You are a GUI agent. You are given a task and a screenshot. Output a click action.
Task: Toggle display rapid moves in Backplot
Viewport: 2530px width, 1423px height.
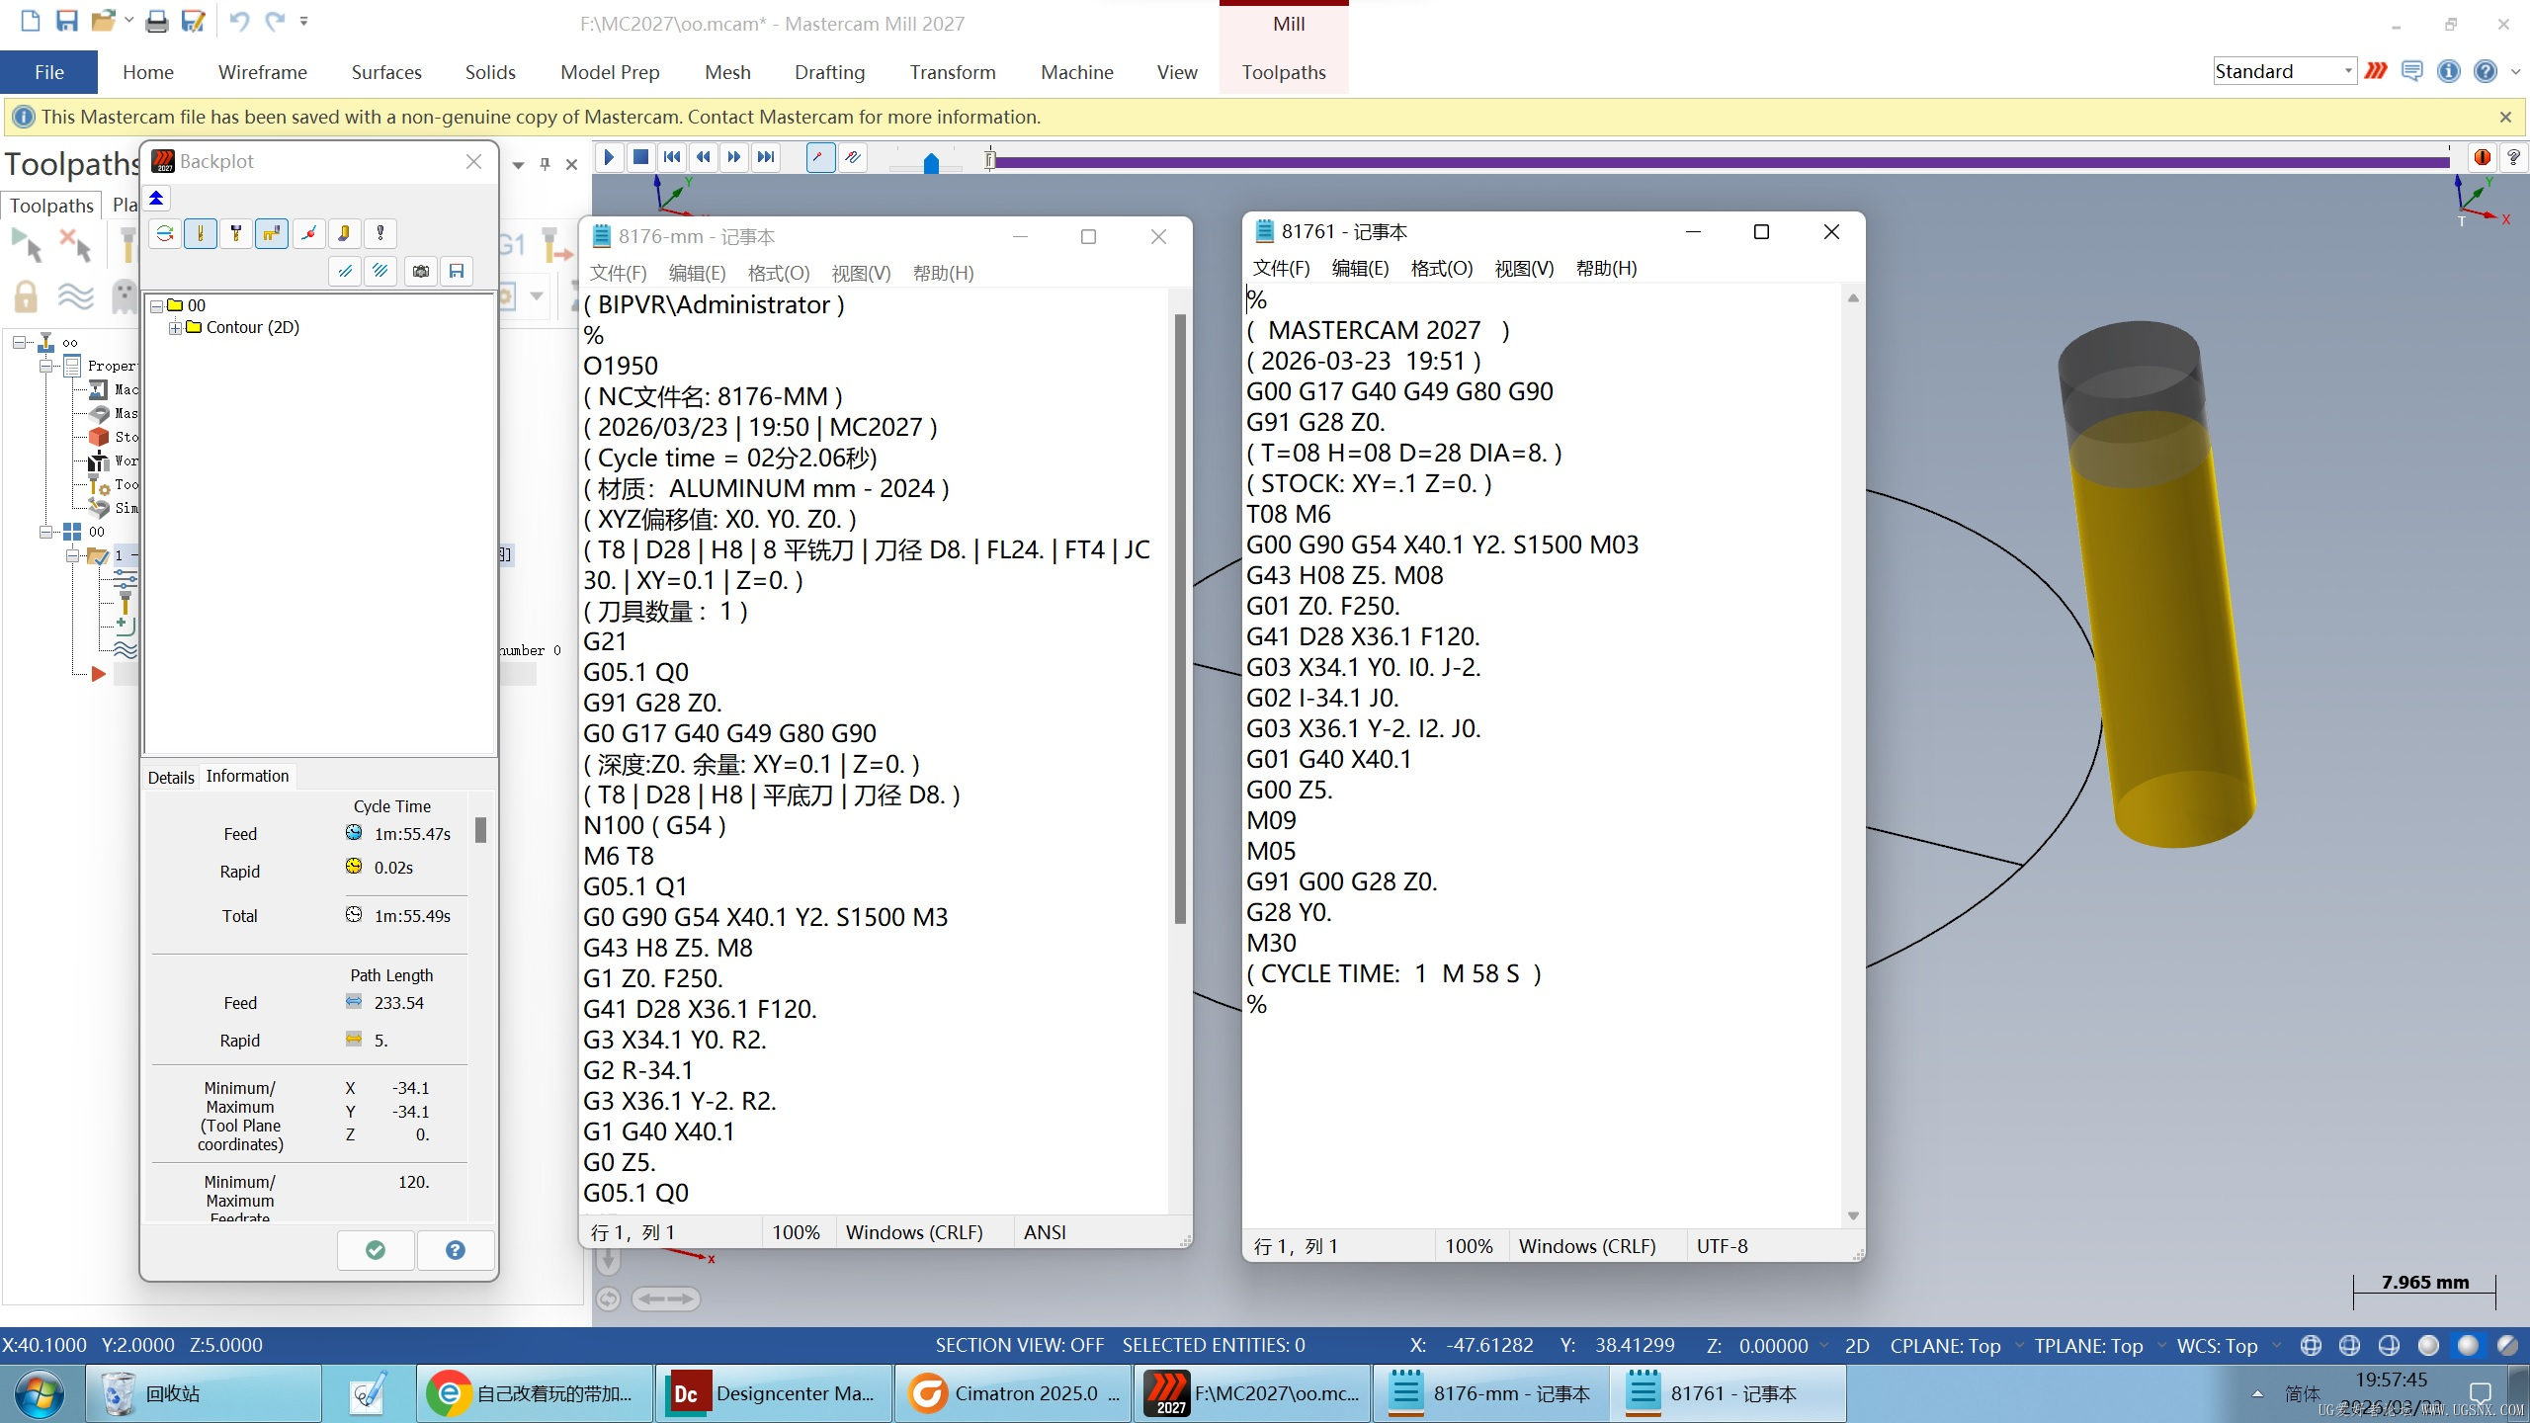tap(272, 233)
